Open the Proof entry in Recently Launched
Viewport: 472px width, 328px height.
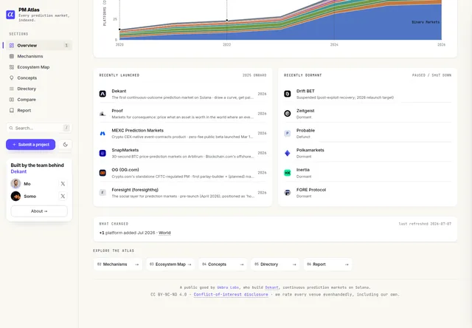click(183, 114)
